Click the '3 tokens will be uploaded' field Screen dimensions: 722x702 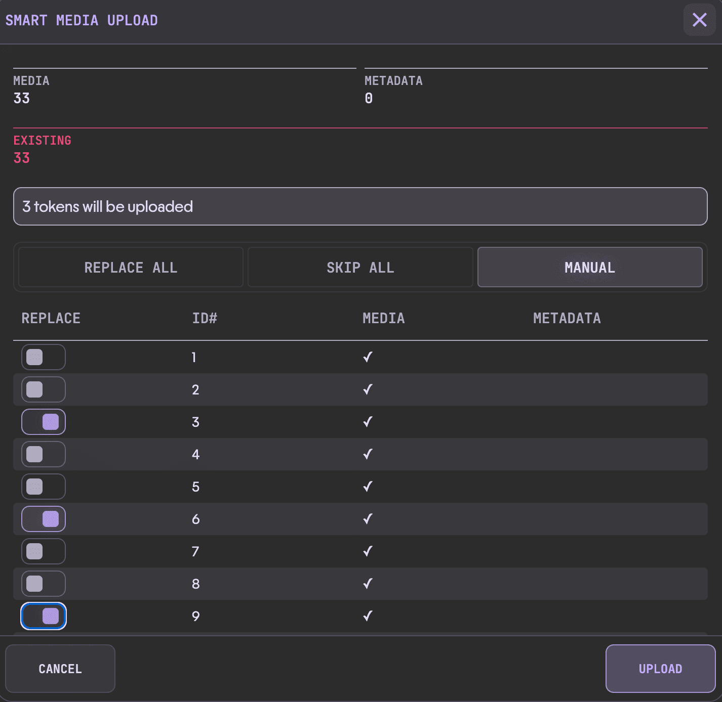coord(360,206)
